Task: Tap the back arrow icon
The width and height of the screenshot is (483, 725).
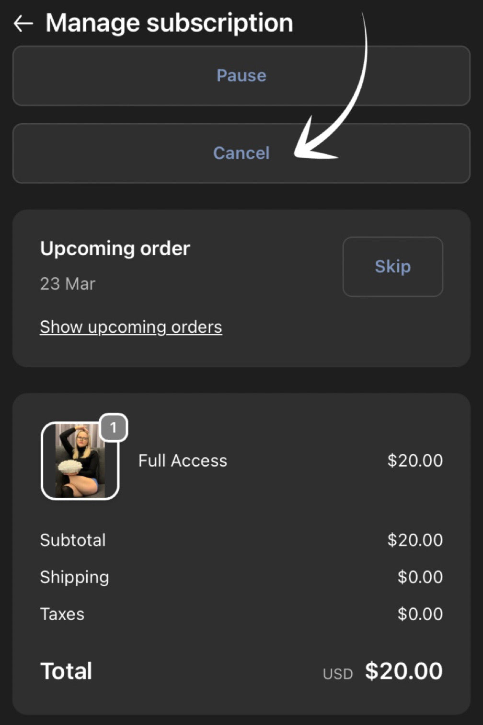Action: (x=23, y=23)
